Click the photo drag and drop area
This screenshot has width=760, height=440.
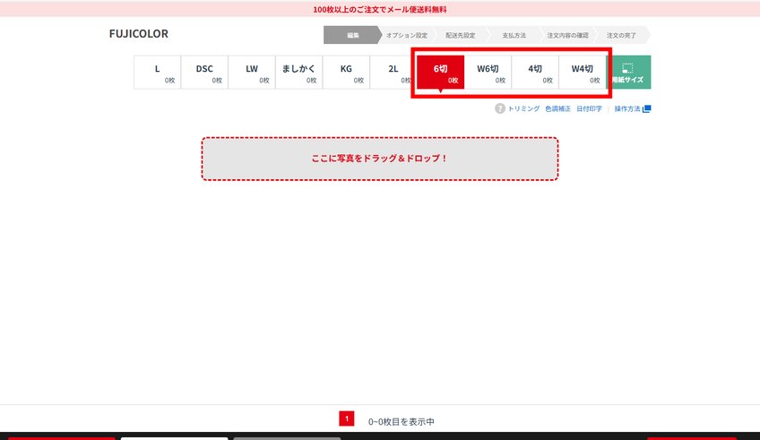380,159
